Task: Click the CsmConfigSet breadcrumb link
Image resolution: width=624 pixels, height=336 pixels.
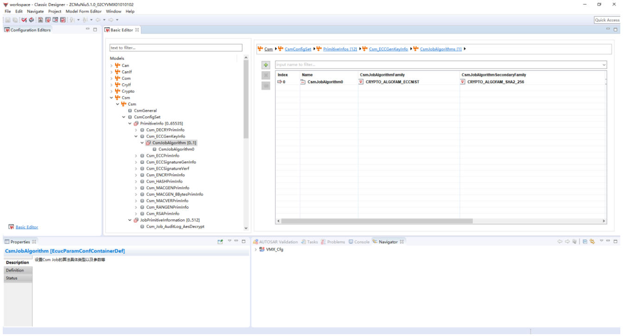Action: pyautogui.click(x=298, y=49)
